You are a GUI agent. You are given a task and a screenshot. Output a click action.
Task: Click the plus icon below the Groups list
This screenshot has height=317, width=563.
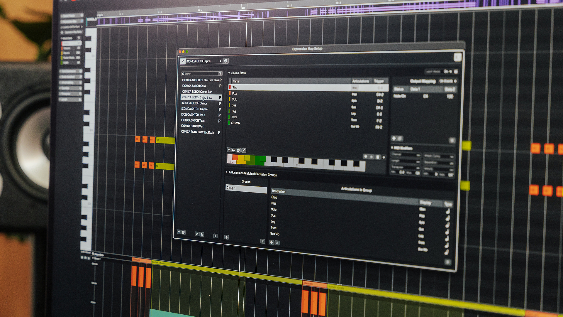pyautogui.click(x=226, y=237)
